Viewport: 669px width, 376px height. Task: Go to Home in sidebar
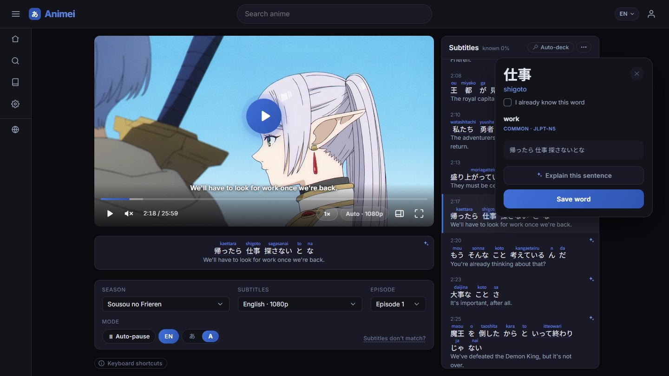click(x=15, y=39)
